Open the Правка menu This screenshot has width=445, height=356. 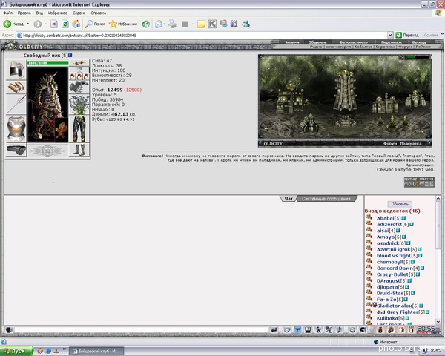pyautogui.click(x=24, y=13)
